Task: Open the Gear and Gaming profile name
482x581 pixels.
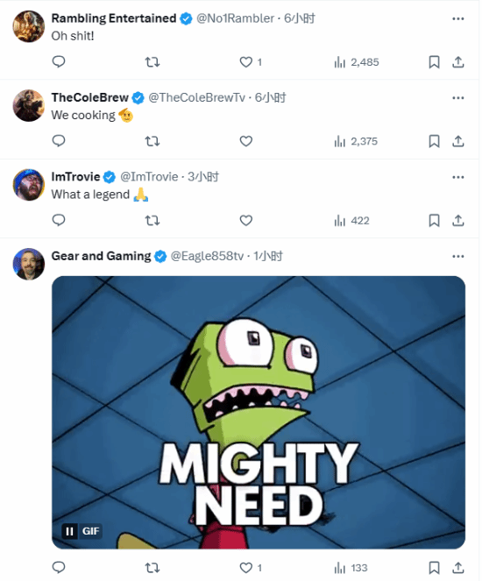Action: click(x=101, y=256)
